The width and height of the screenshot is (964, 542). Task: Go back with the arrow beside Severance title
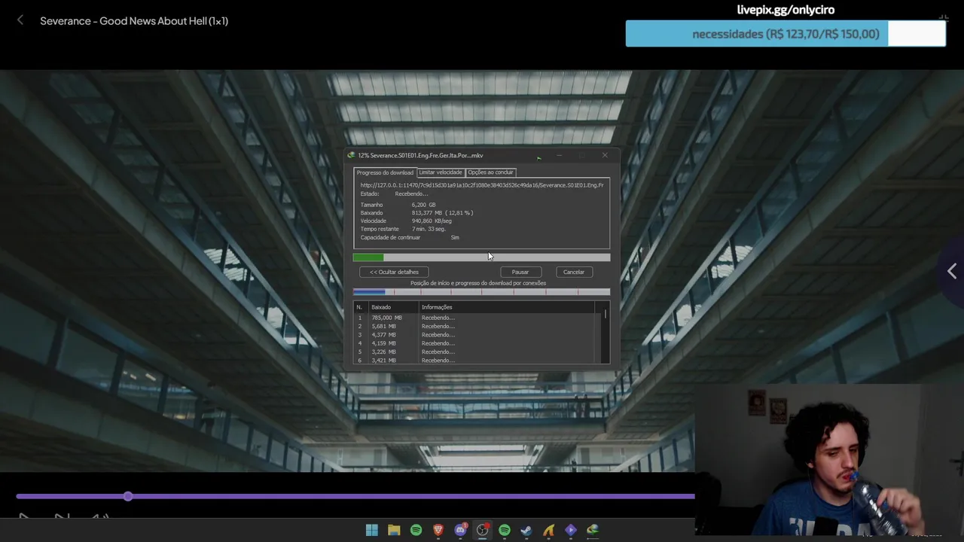tap(20, 21)
